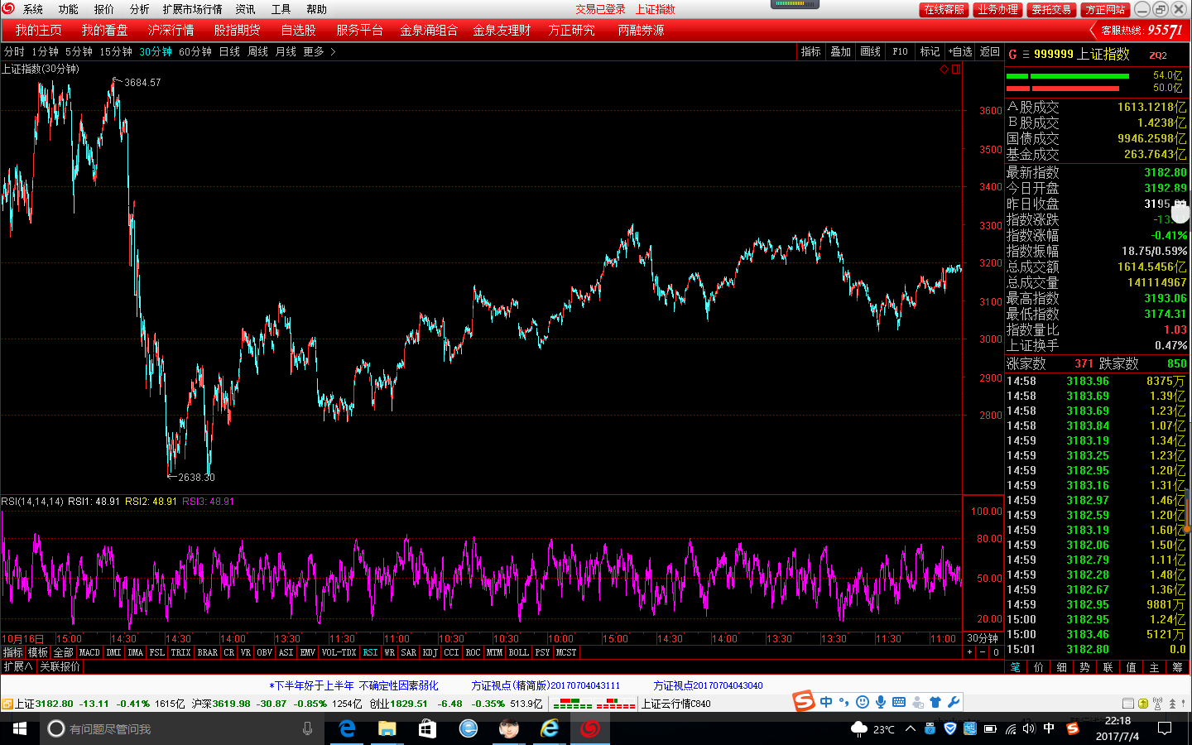Screen dimensions: 1192x745
Task: Open the 模板 template tab
Action: (x=38, y=652)
